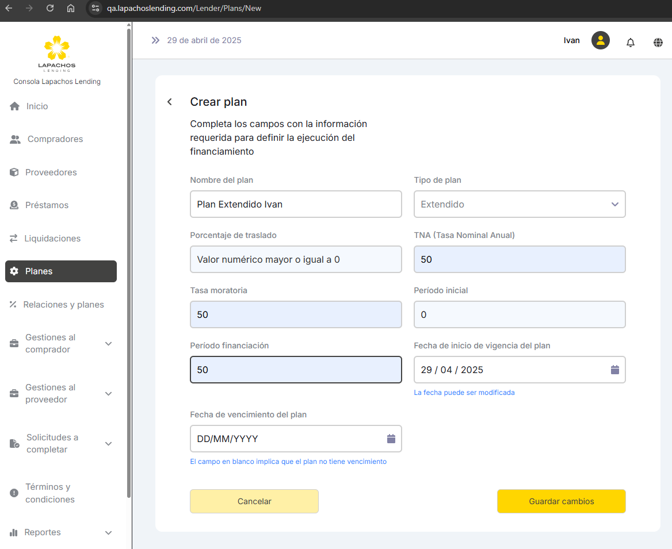Open the notifications bell
The width and height of the screenshot is (672, 549).
pyautogui.click(x=631, y=42)
